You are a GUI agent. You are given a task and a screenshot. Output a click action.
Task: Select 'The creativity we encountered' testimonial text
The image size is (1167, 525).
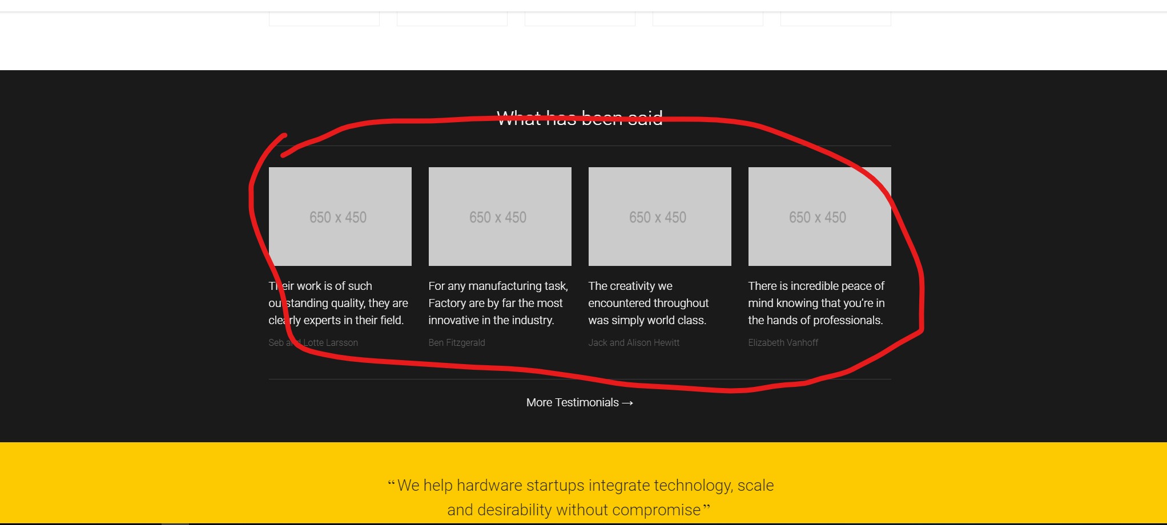648,303
